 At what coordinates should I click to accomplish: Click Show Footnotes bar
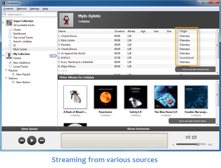(138, 129)
